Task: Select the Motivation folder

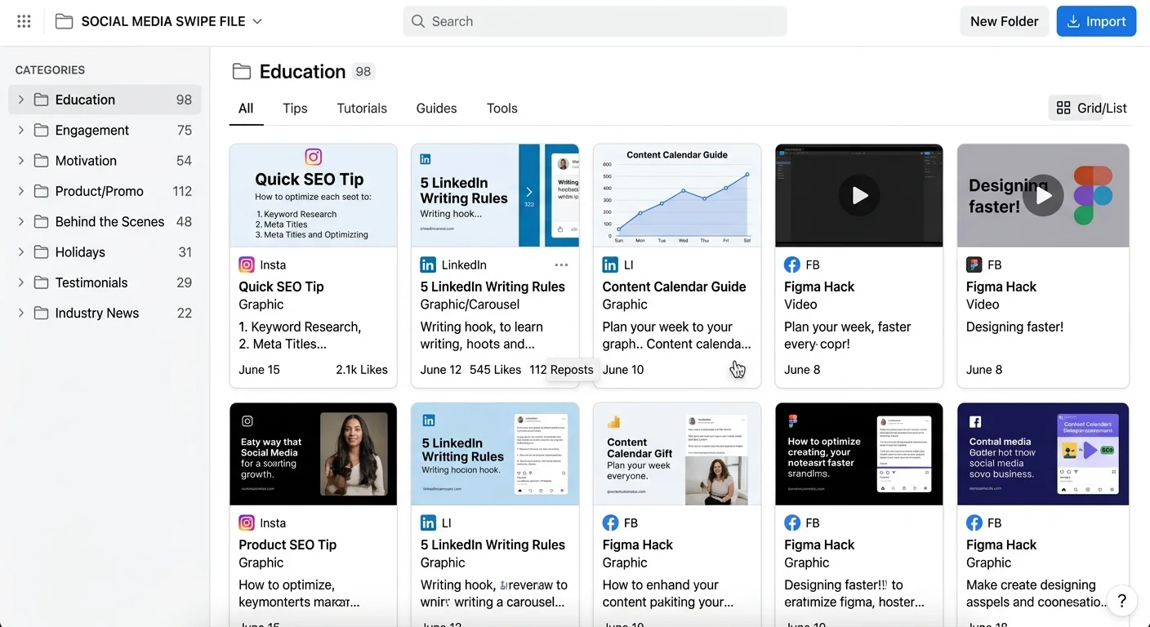Action: point(105,160)
